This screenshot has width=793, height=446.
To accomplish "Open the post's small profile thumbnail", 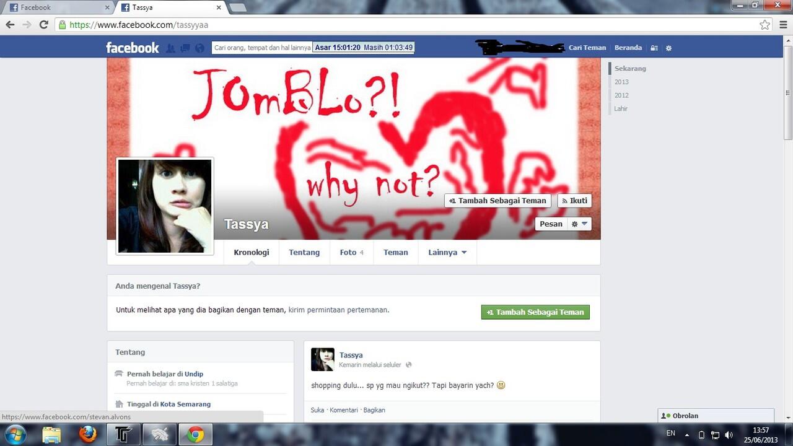I will click(x=323, y=359).
